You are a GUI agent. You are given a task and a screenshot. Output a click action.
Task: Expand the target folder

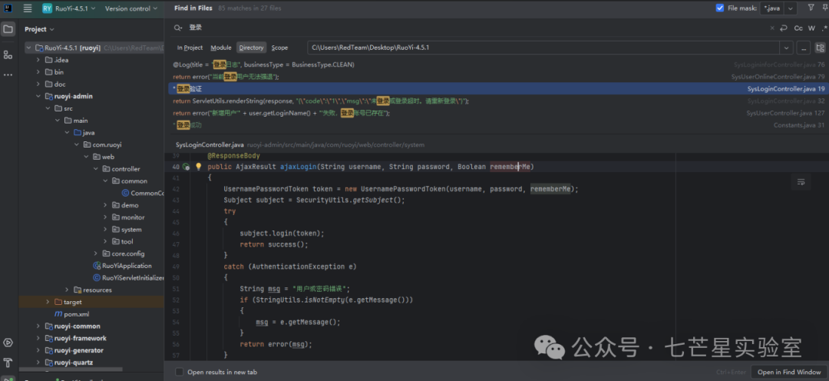(48, 302)
